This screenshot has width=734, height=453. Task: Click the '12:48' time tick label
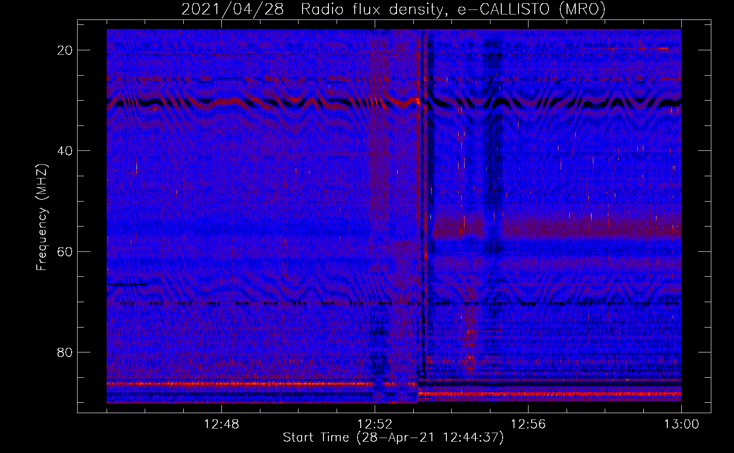pyautogui.click(x=221, y=424)
